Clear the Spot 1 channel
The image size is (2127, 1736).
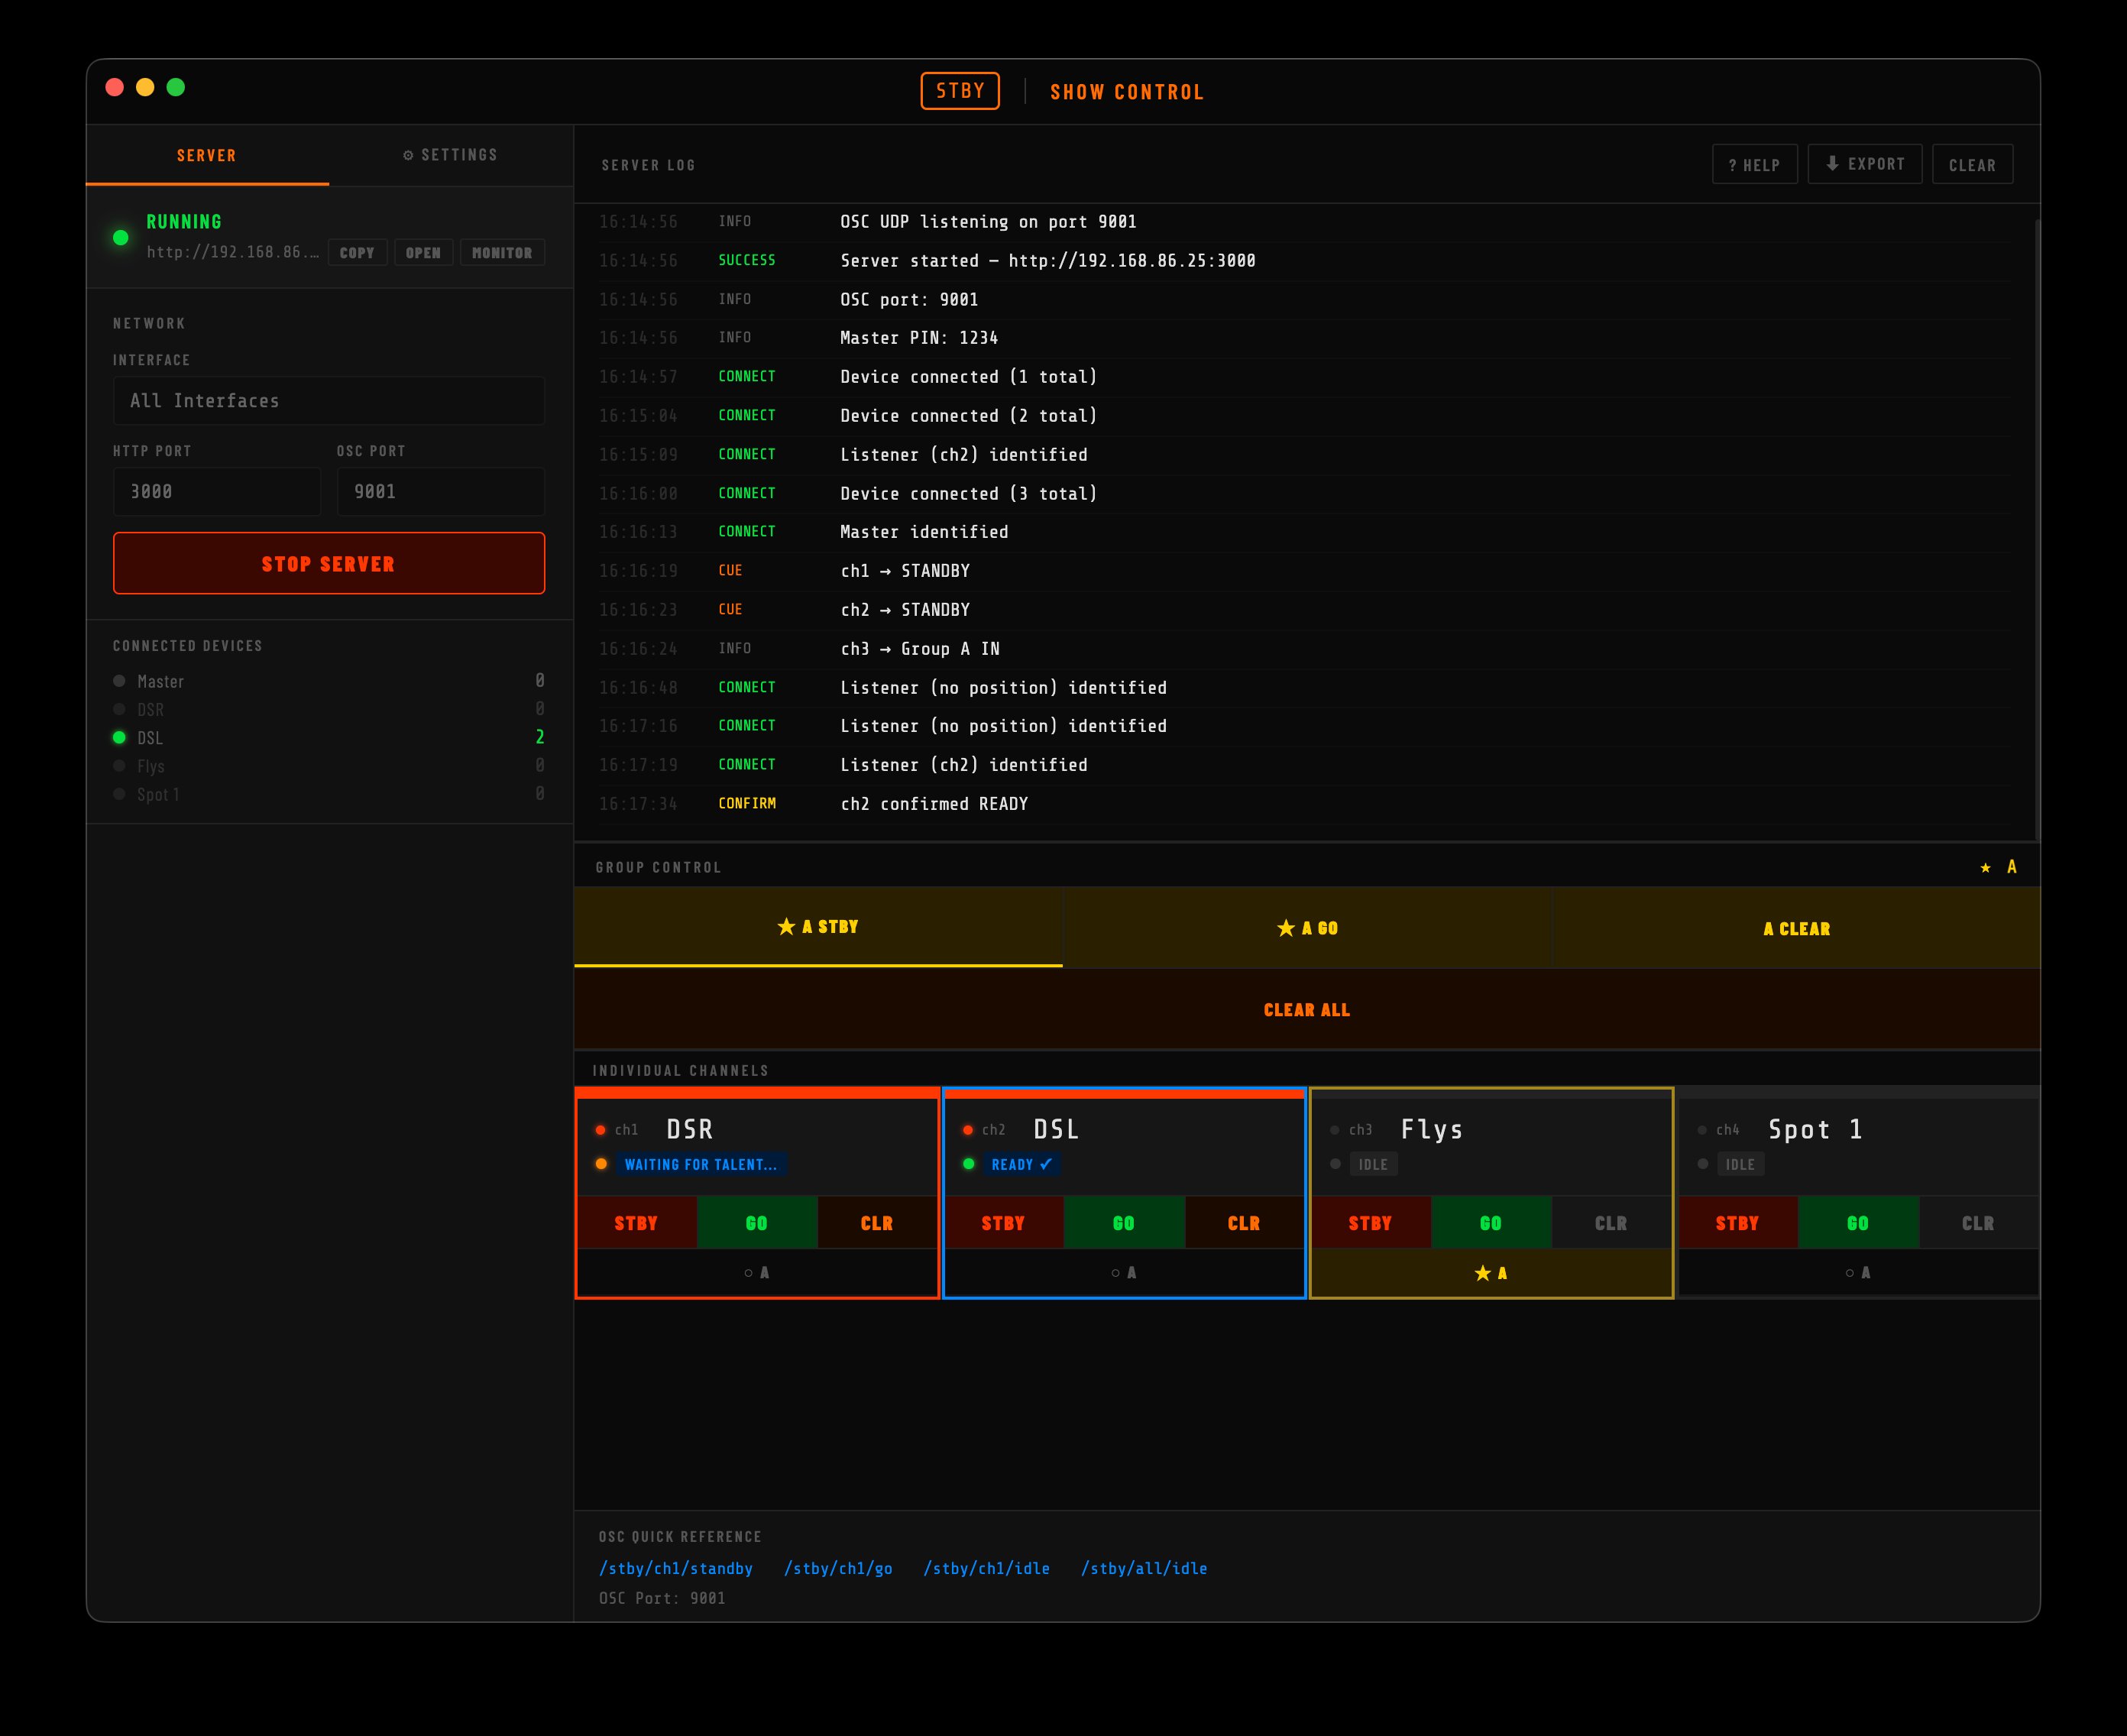(1978, 1222)
